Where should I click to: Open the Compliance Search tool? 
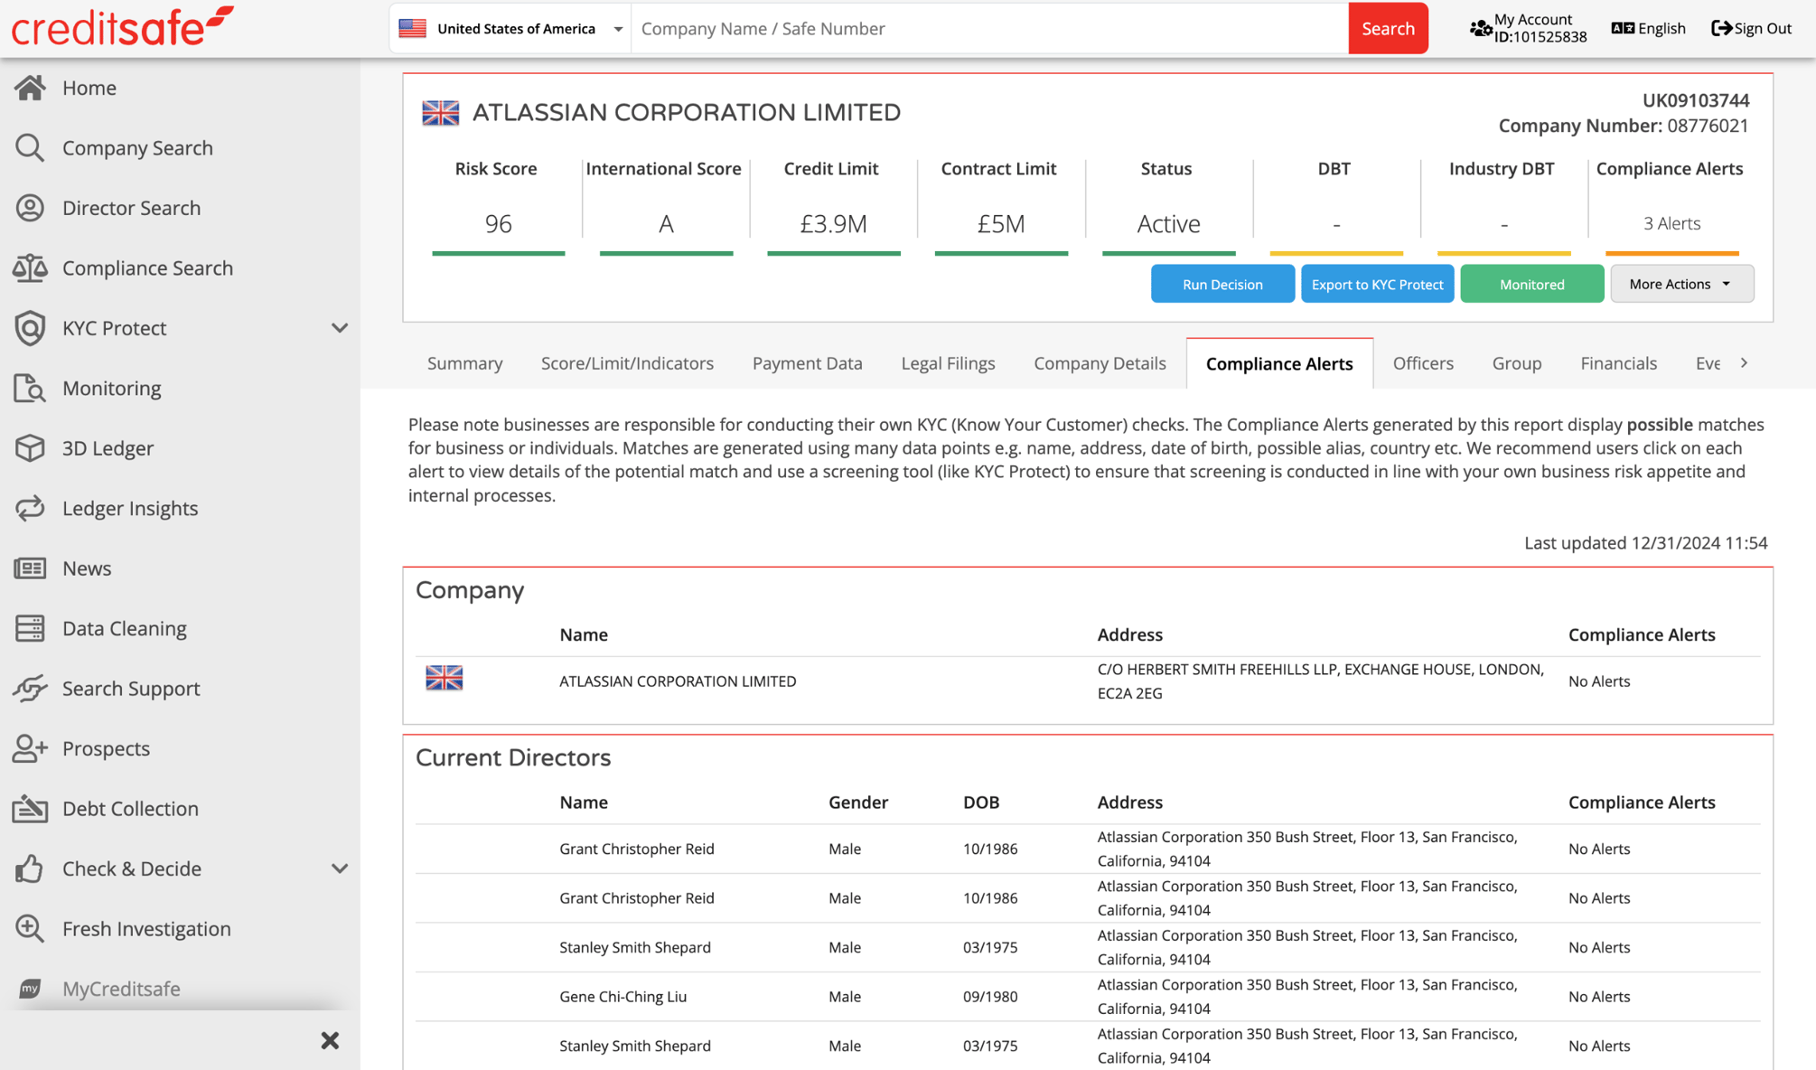click(147, 267)
